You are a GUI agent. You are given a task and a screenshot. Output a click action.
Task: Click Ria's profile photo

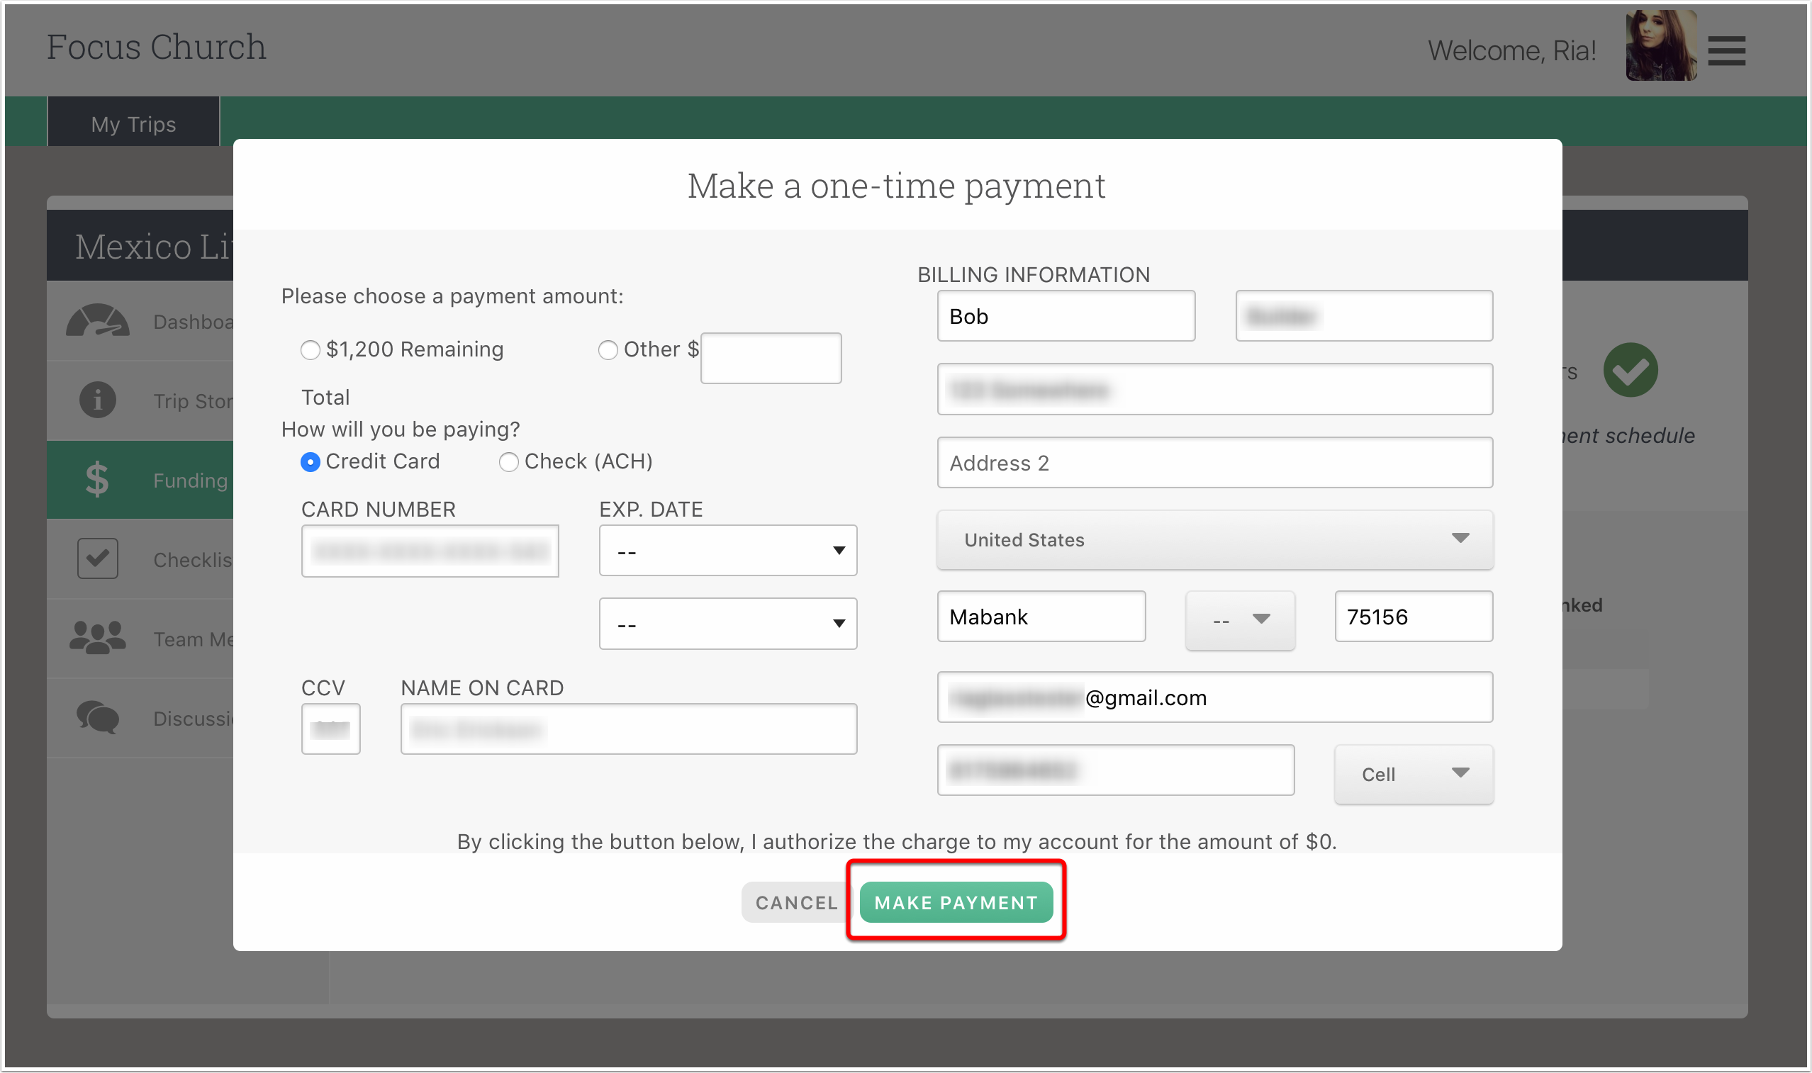[x=1661, y=46]
